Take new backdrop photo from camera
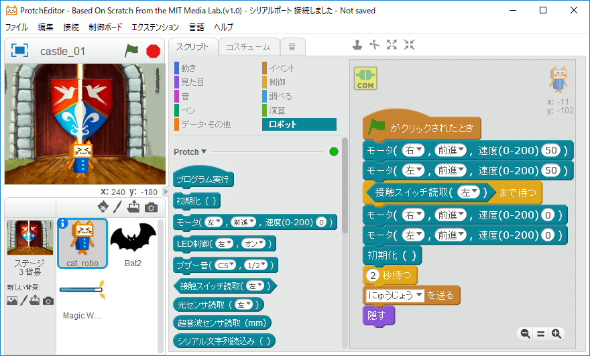590x356 pixels. click(x=48, y=300)
